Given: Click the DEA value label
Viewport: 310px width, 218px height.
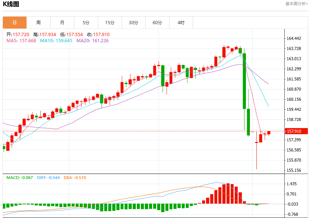Looking at the screenshot, I should 75,178.
